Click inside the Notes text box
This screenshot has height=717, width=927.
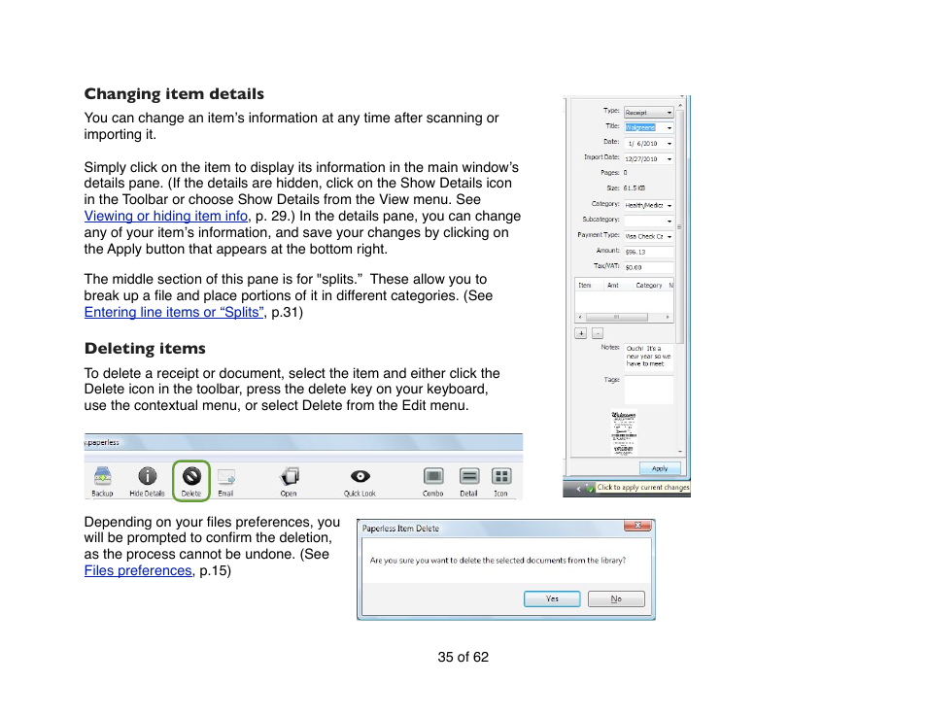tap(648, 357)
